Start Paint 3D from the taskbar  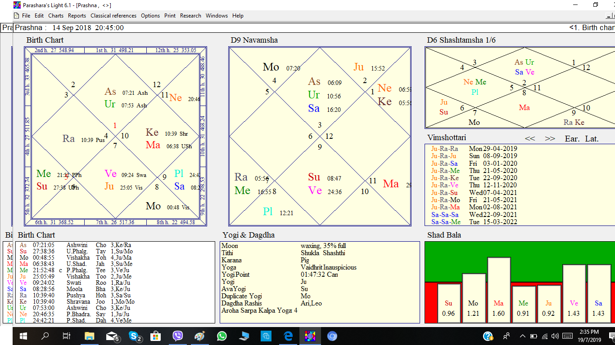click(199, 336)
